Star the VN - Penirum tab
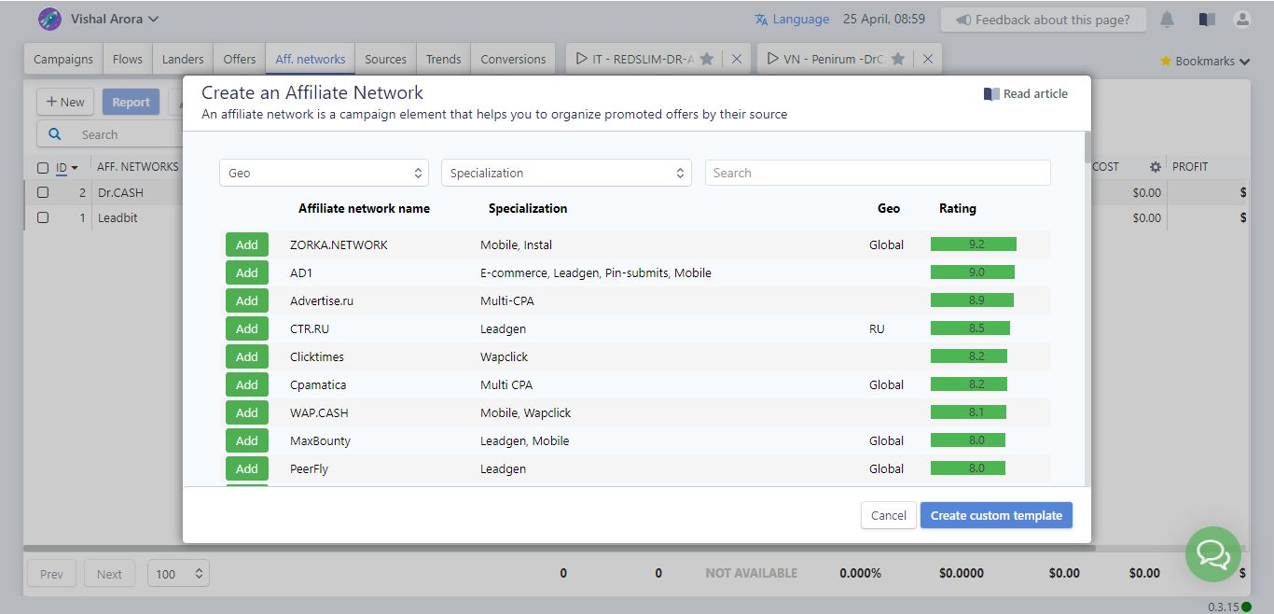Screen dimensions: 1274x614 click(x=898, y=59)
